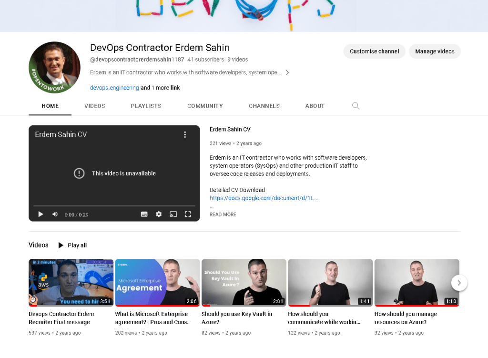Open the 1:10 manage resources thumbnail

pyautogui.click(x=417, y=283)
